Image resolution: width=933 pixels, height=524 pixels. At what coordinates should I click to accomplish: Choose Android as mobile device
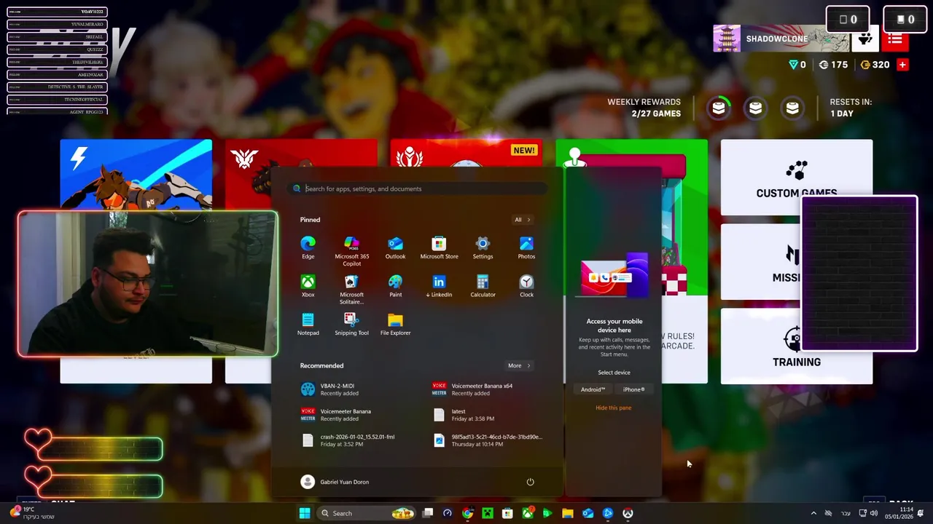(x=593, y=389)
